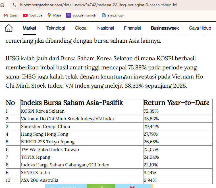Open the Gmail bookmark
Screen dimensions: 216x188
pyautogui.click(x=11, y=15)
